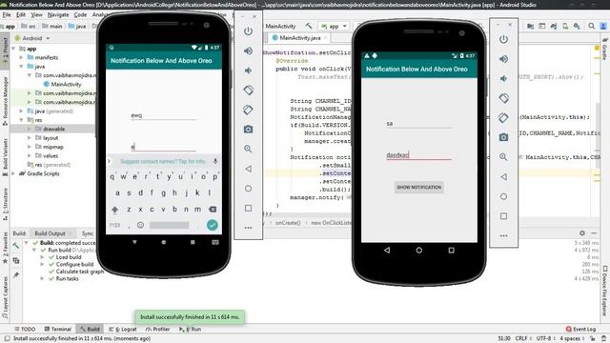Open the Navigate menu
Viewport: 610px width, 343px height.
(58, 15)
